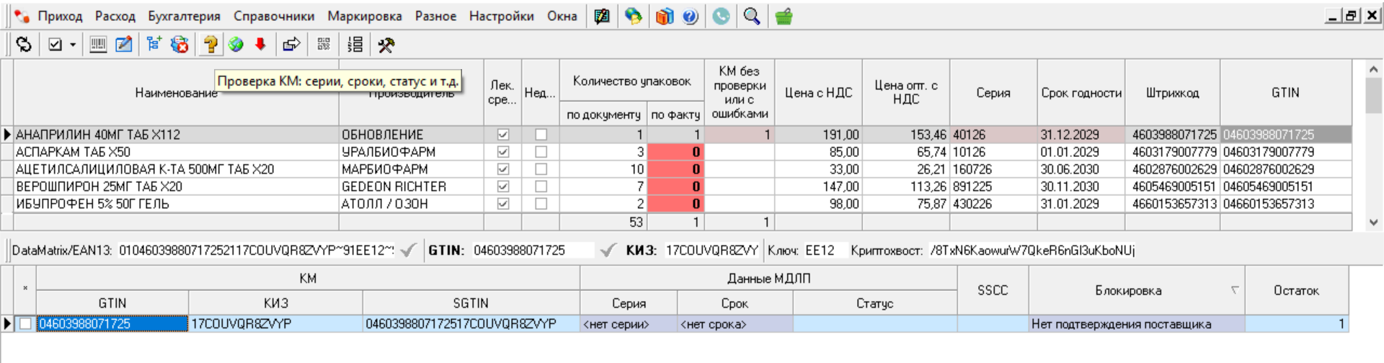Toggle Лек. сре checkbox for АСПАРКАМ row
1384x363 pixels.
[x=503, y=152]
